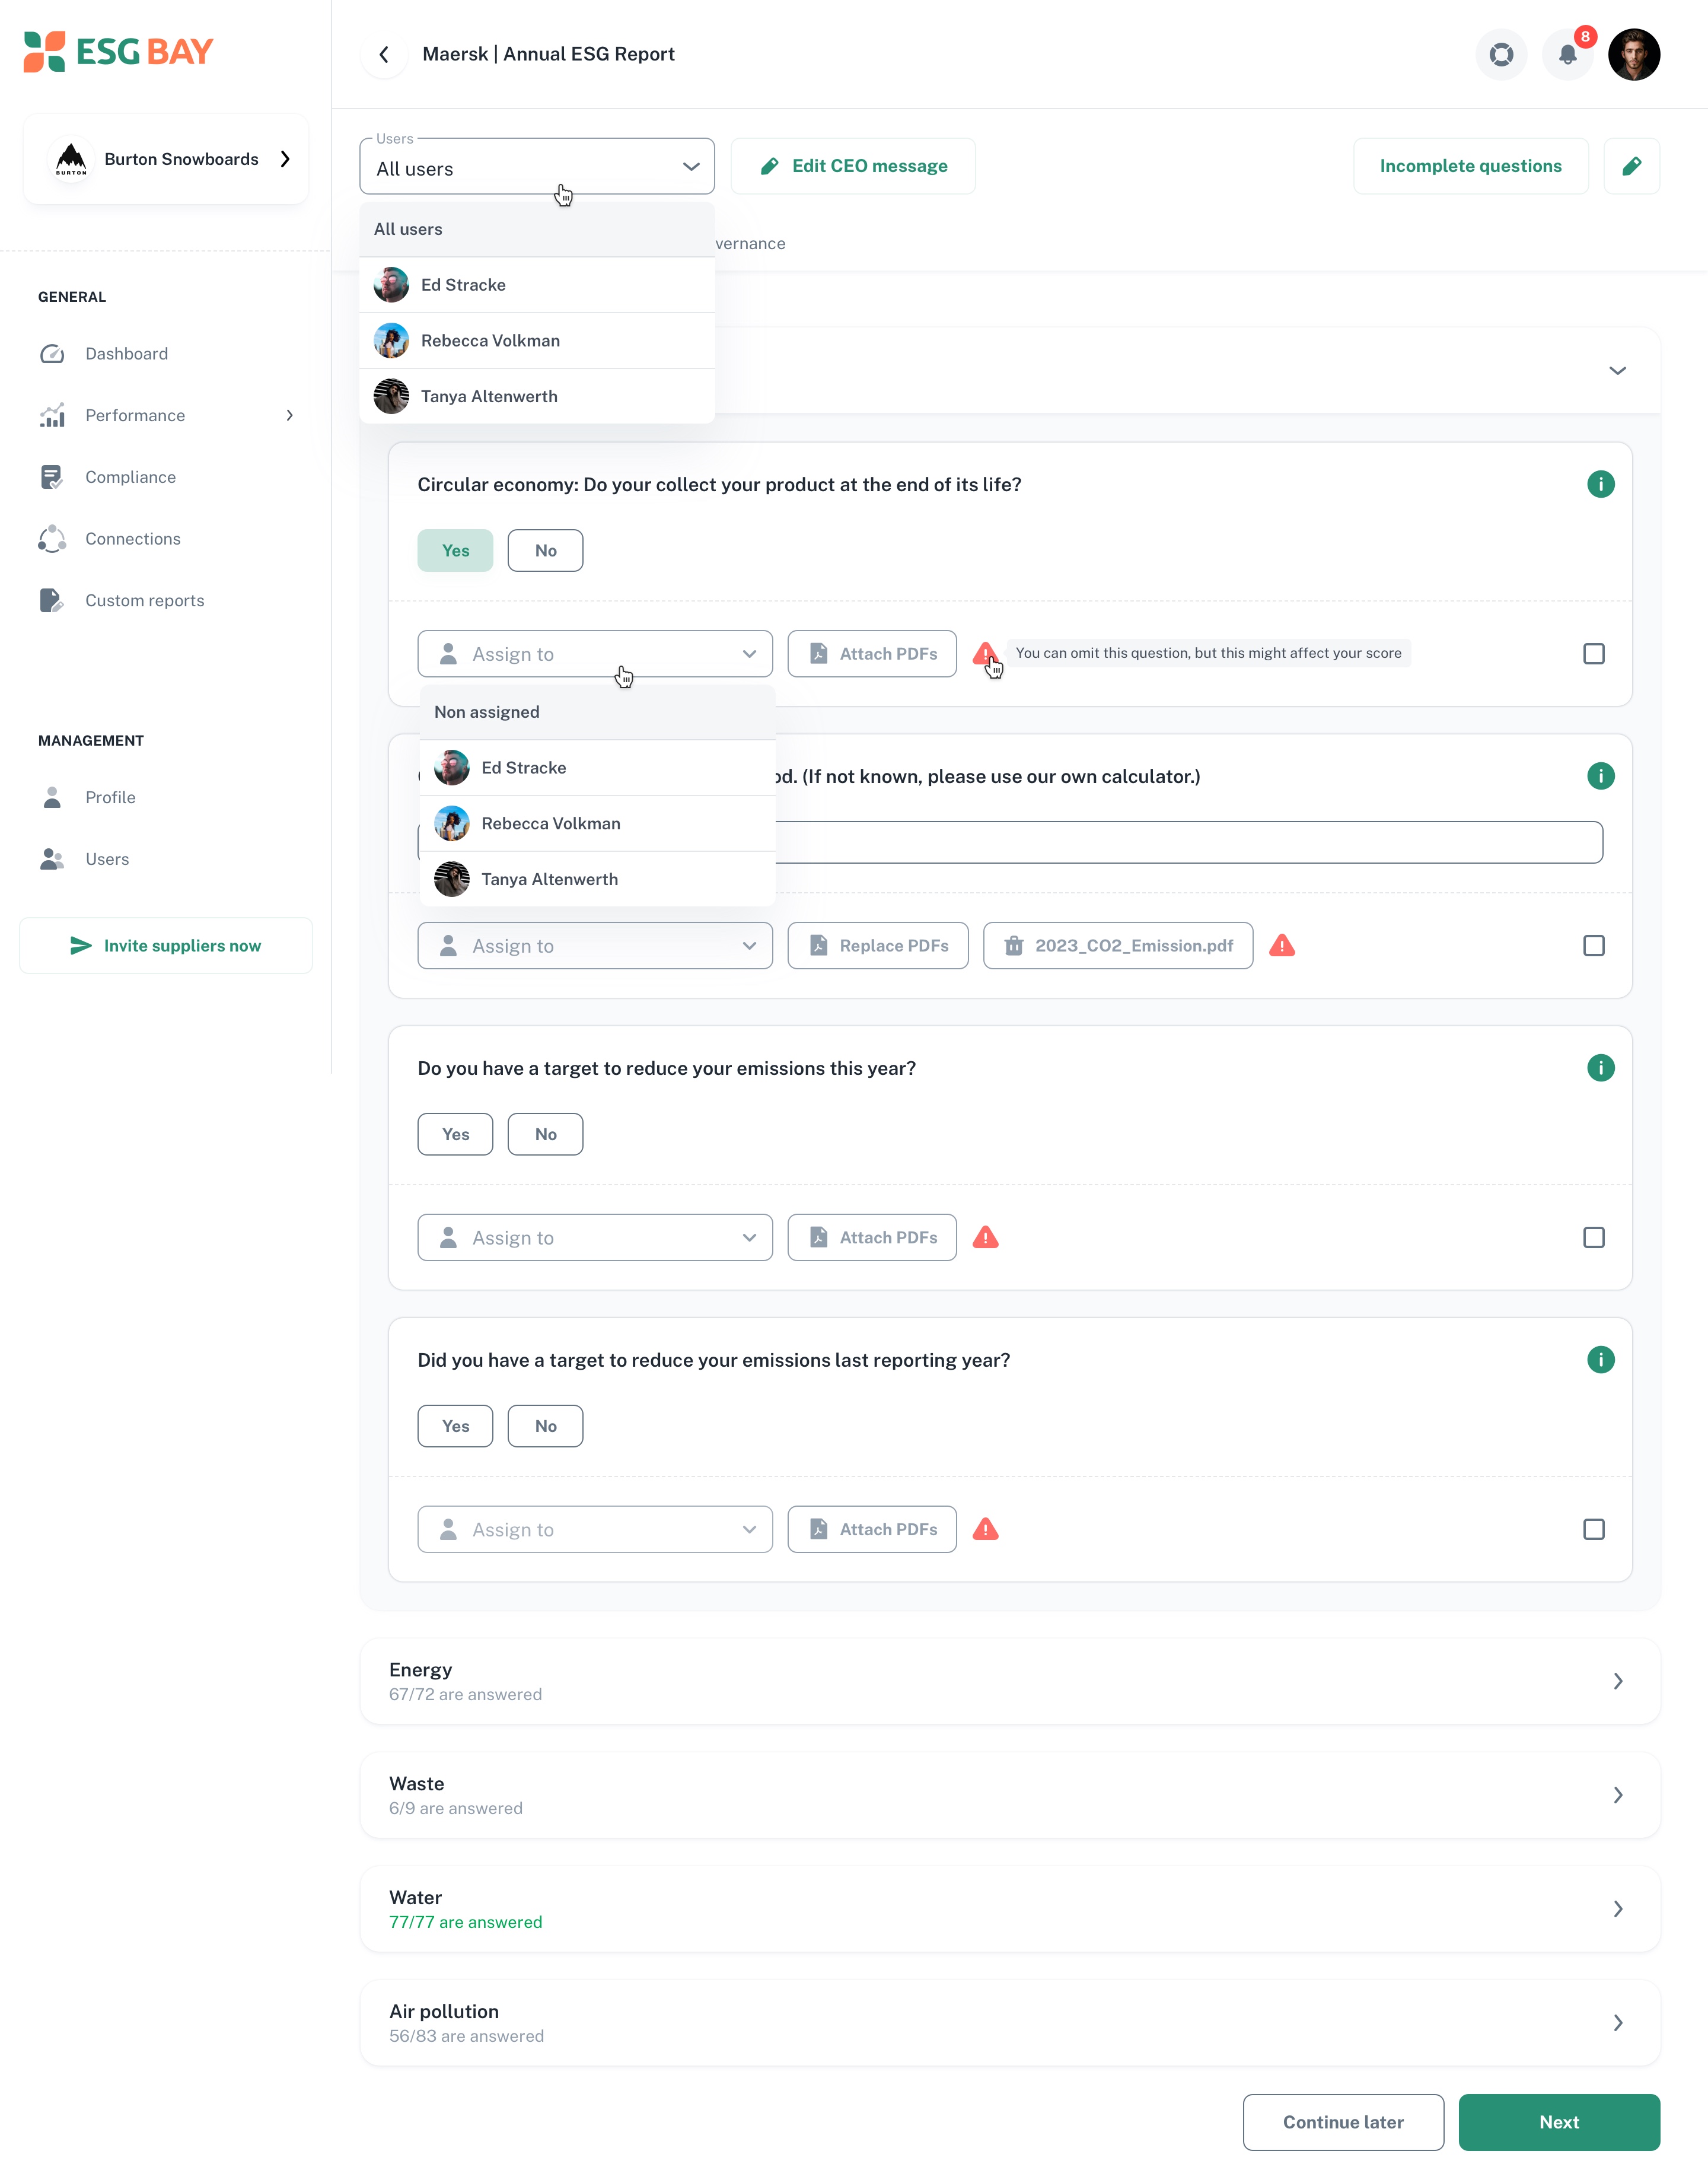Expand the Waste section

1010,1796
